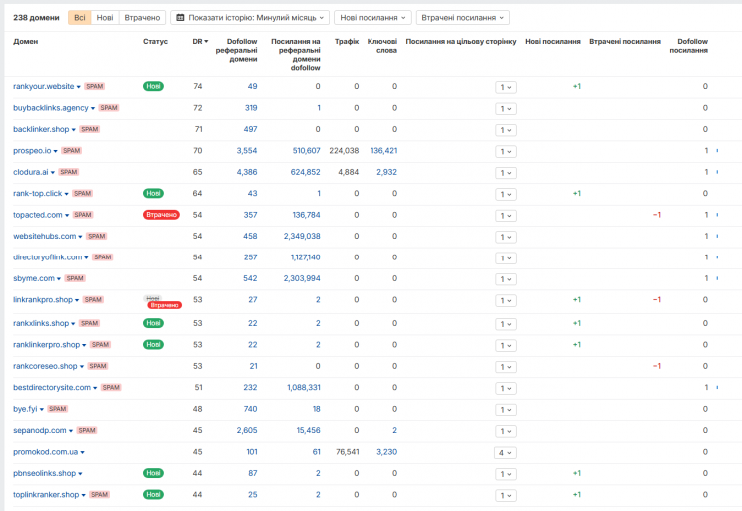742x511 pixels.
Task: Click SPAM badge beside bestdirectorysite.com
Action: [111, 387]
